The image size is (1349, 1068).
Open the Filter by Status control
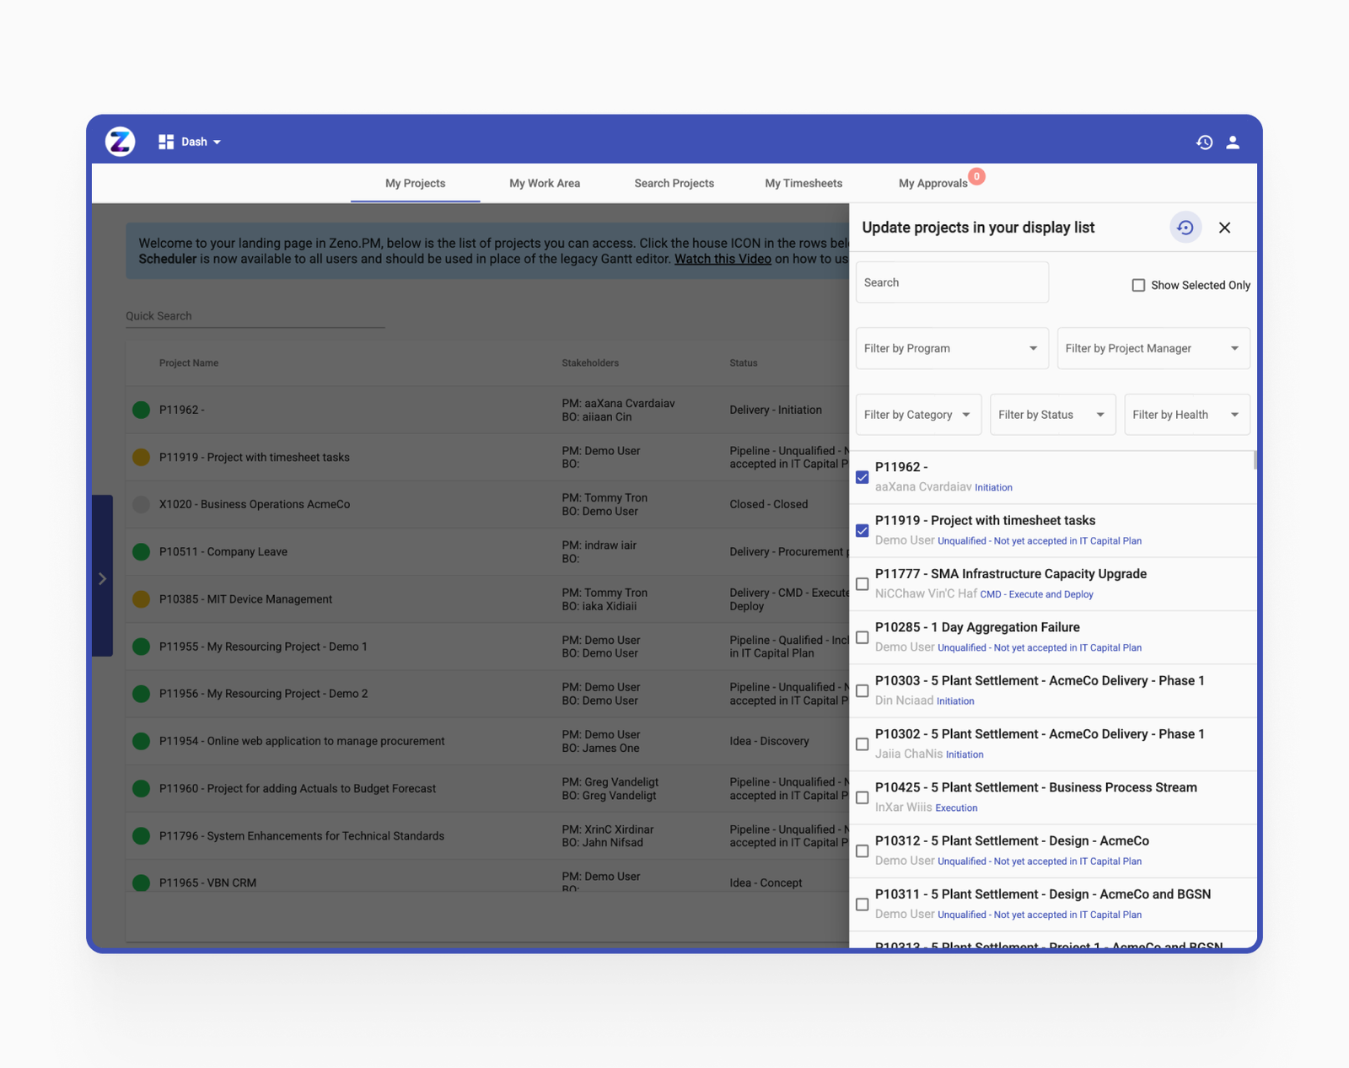[x=1052, y=414]
